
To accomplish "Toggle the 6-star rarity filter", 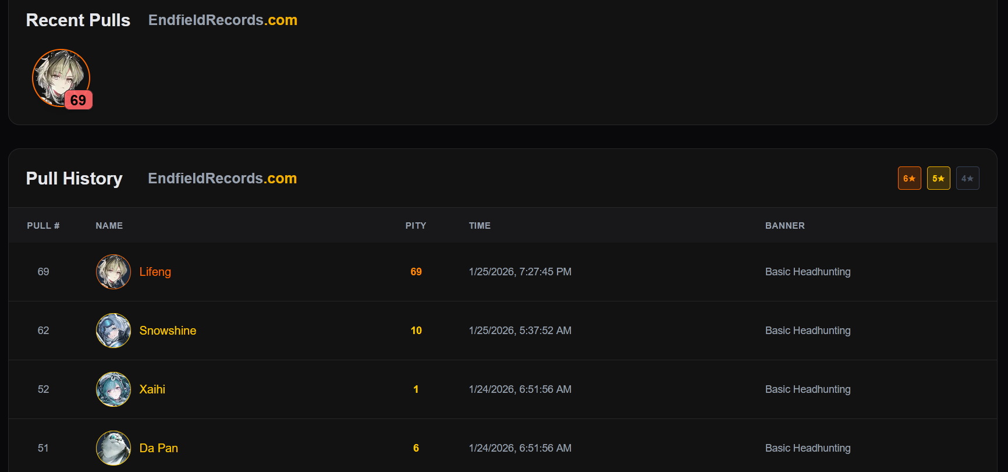I will tap(909, 178).
